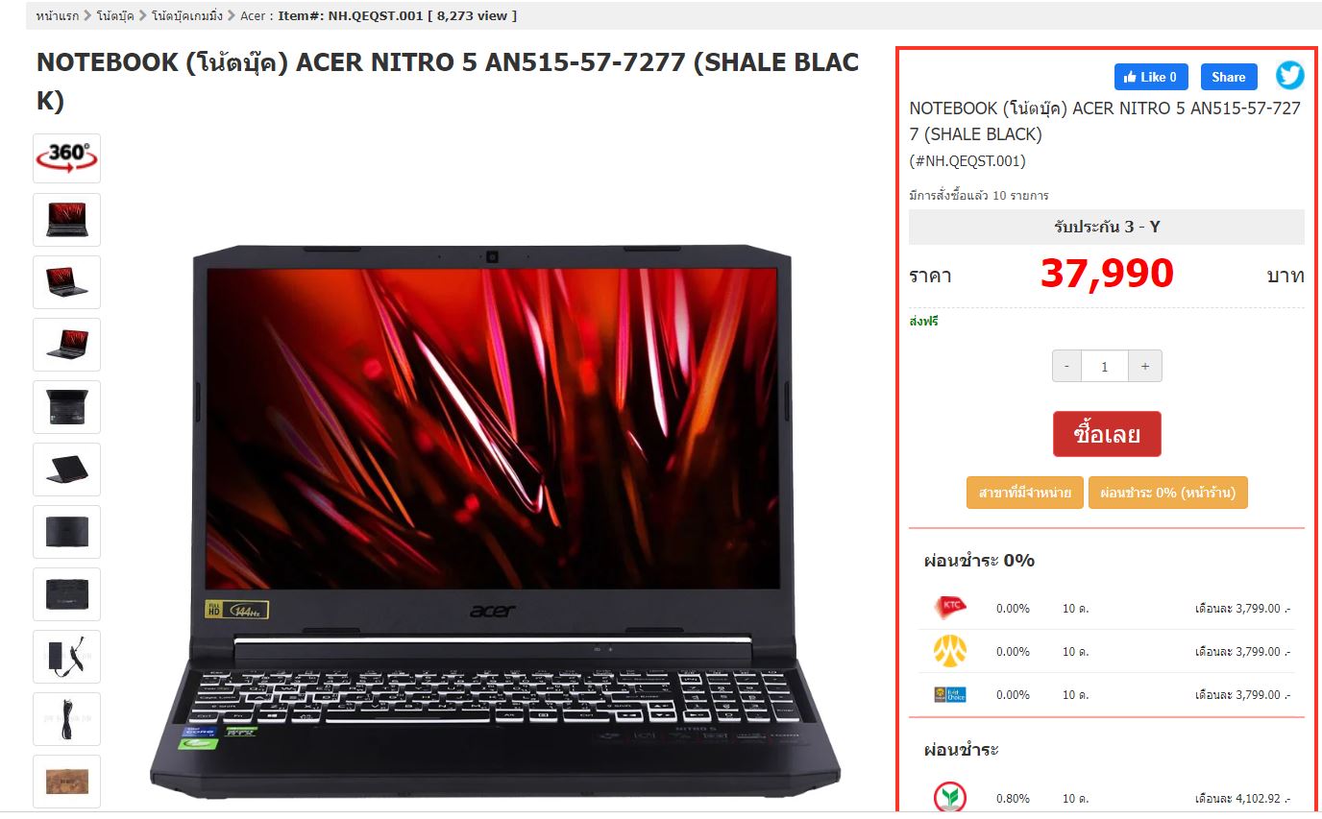Open the Acer breadcrumb link

253,15
